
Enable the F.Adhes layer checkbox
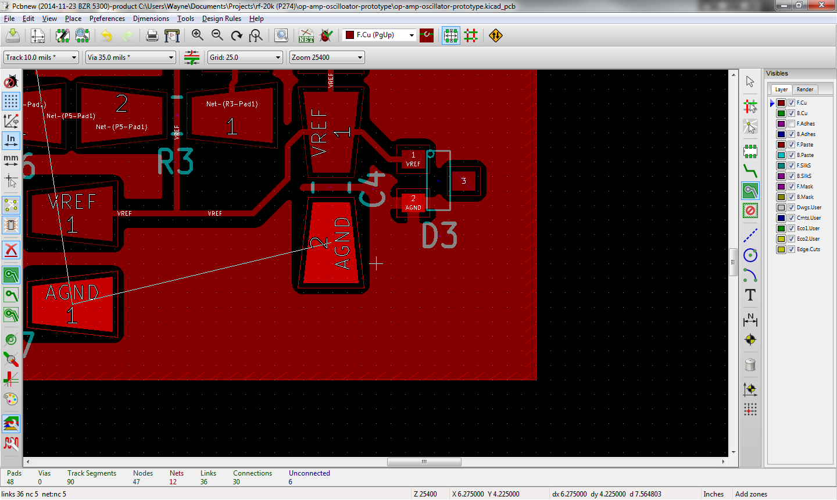coord(791,124)
